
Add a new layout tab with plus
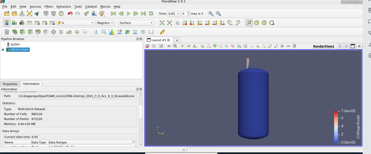tap(177, 40)
